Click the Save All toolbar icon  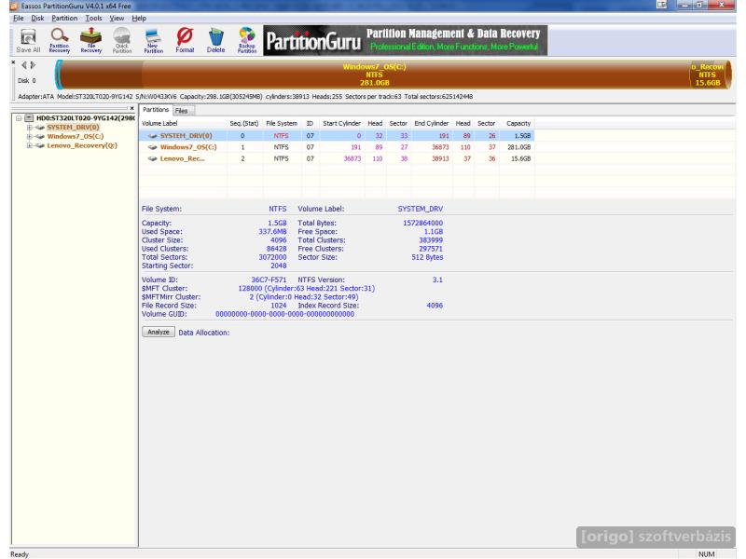pos(28,40)
